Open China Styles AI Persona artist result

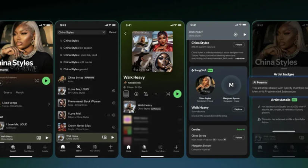[x=87, y=79]
